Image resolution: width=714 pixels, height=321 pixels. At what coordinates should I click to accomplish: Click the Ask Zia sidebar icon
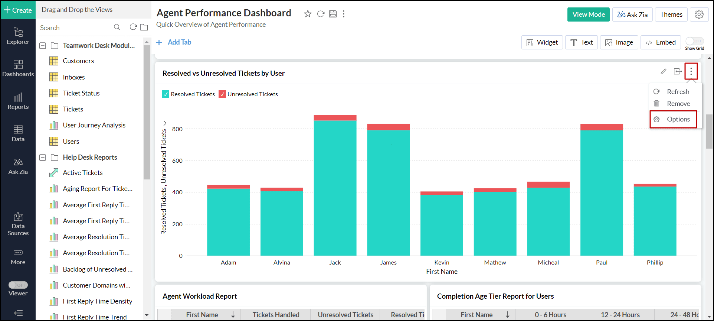click(18, 166)
